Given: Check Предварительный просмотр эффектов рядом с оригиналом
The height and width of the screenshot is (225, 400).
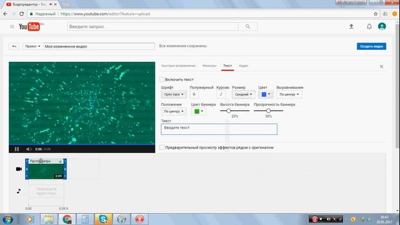Looking at the screenshot, I should click(162, 147).
